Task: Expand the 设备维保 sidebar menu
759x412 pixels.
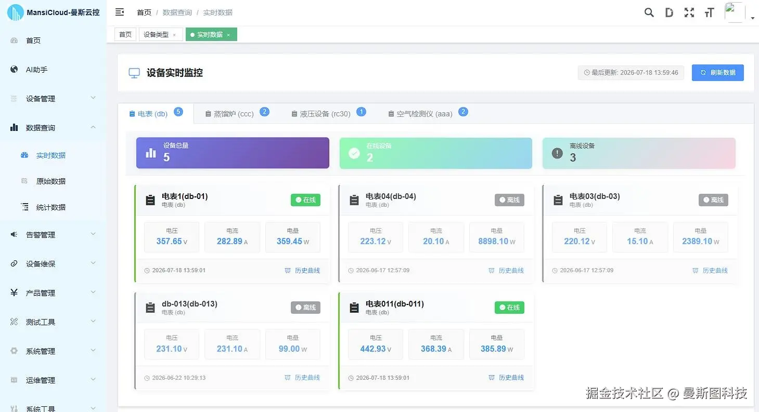Action: click(x=53, y=264)
